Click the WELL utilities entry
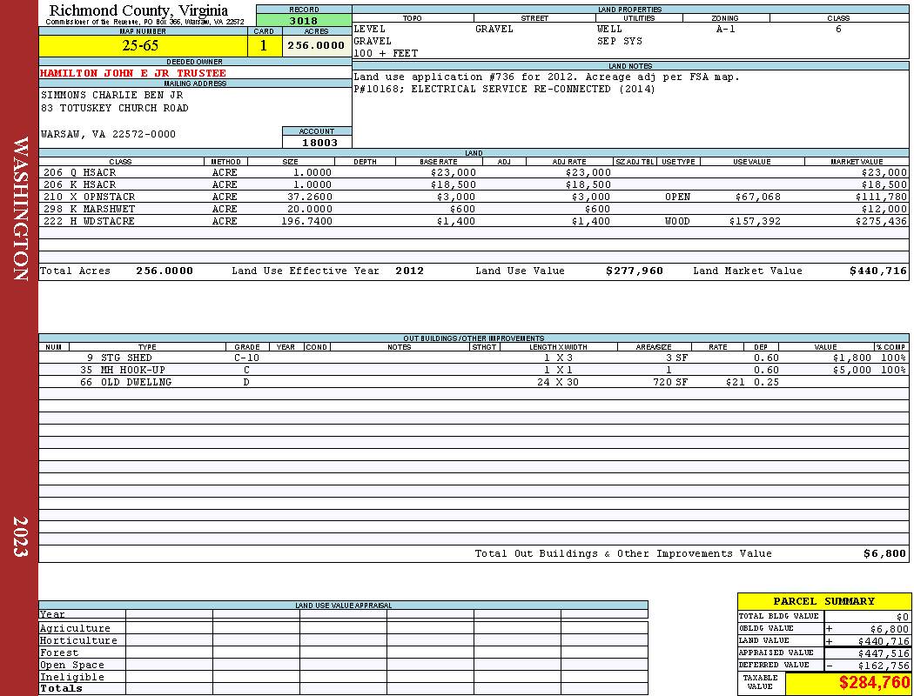 609,29
